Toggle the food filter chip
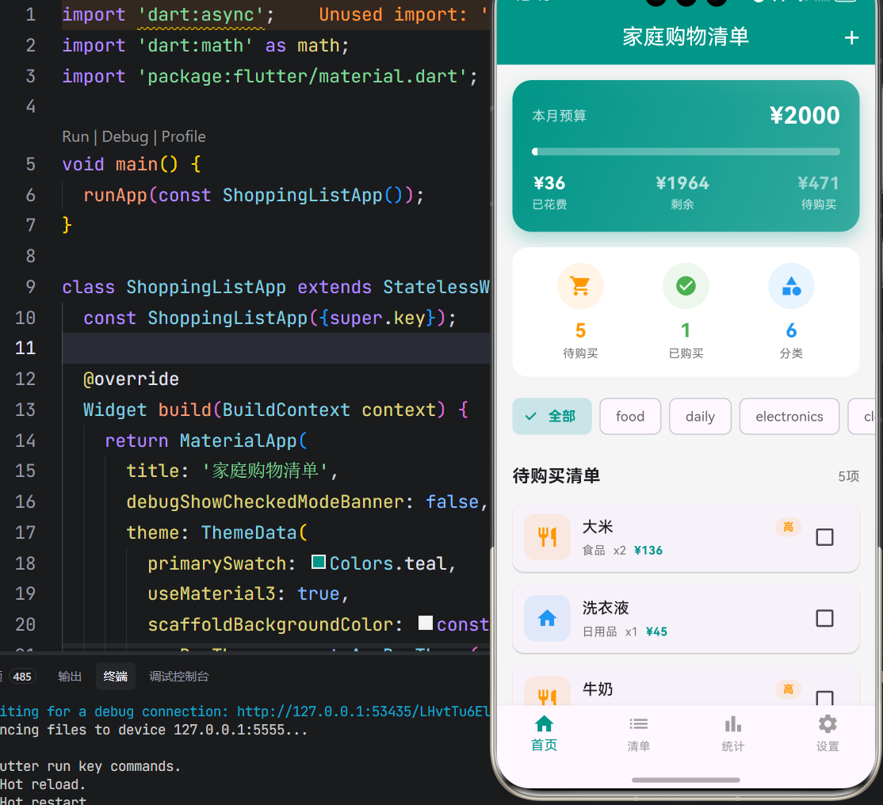The width and height of the screenshot is (883, 805). (630, 416)
